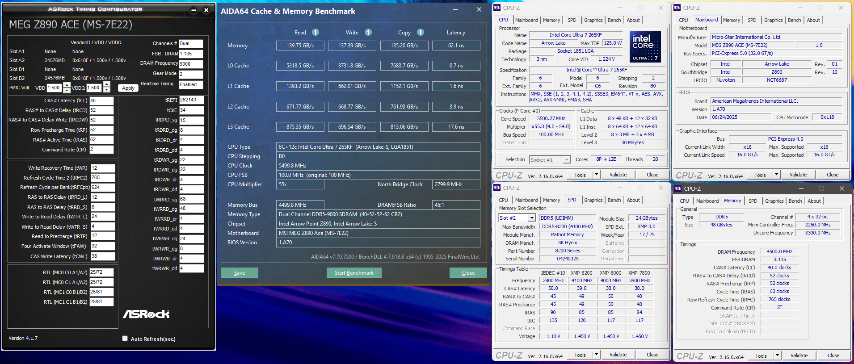Click the CPU-Z title icon in the CPU tab window
Viewport: 854px width, 364px height.
[x=497, y=8]
